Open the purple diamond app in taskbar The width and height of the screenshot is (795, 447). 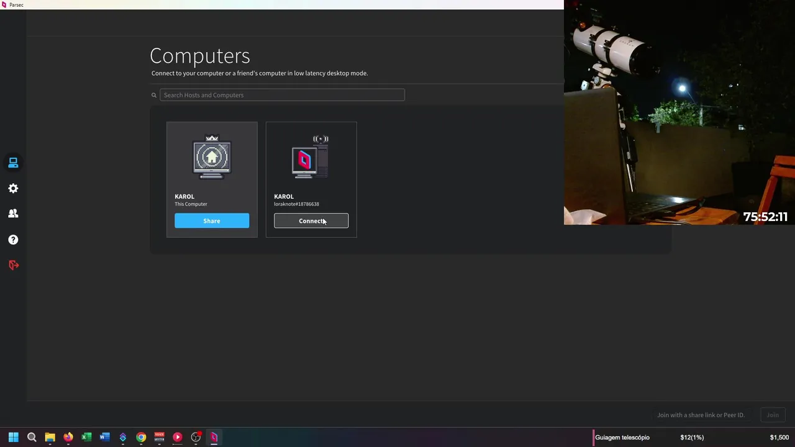pos(123,437)
